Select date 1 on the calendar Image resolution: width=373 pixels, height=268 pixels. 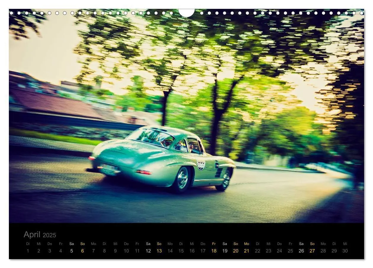28,251
